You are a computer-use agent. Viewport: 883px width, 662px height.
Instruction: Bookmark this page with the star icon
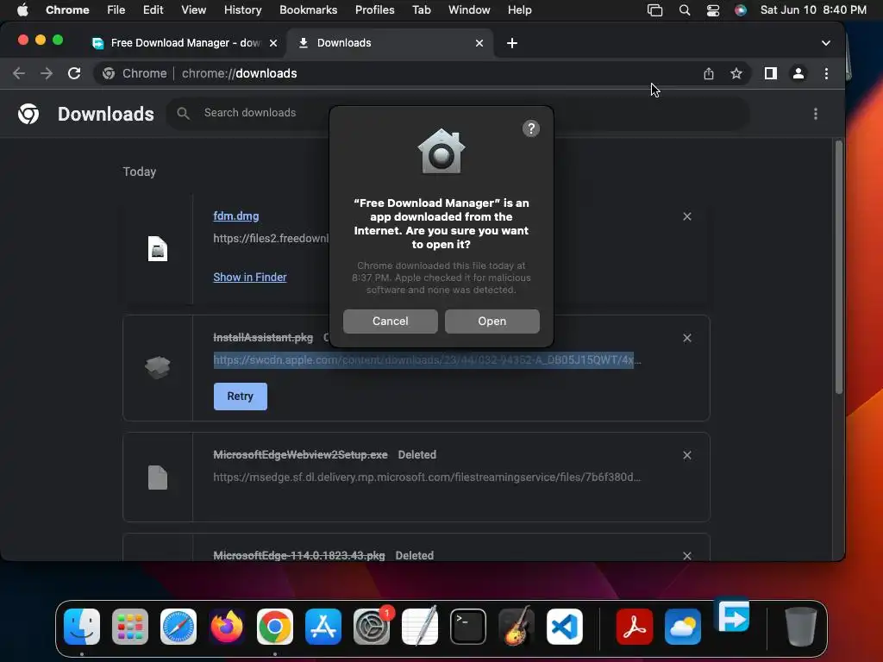point(736,73)
